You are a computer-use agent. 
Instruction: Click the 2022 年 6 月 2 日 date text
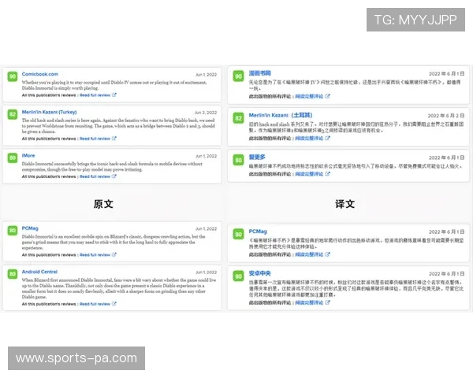pos(446,116)
